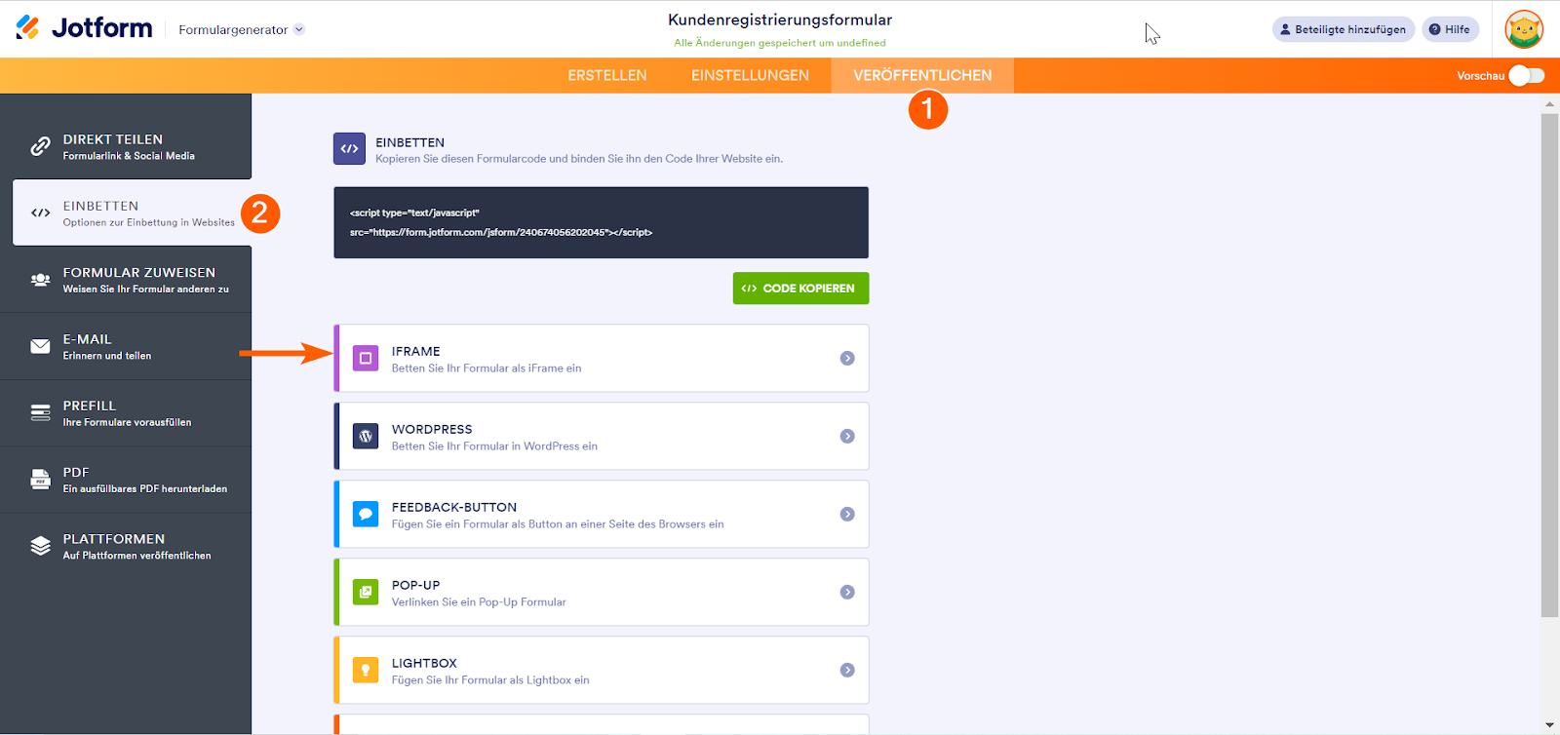Click the code brackets icon beside Einbetten sidebar item

click(40, 213)
